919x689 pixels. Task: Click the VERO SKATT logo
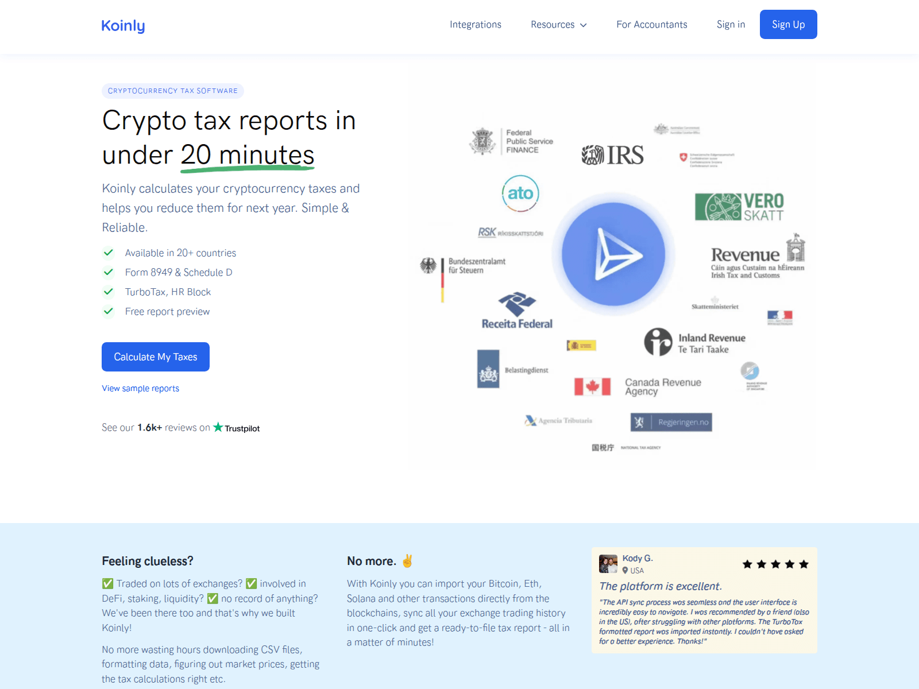tap(739, 207)
